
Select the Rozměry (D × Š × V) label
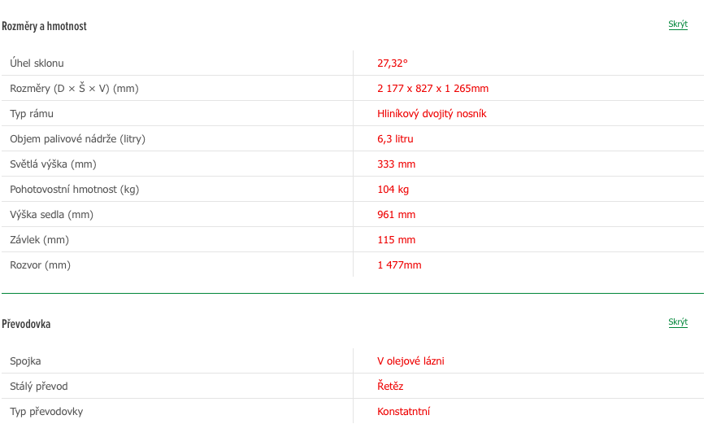[x=74, y=89]
